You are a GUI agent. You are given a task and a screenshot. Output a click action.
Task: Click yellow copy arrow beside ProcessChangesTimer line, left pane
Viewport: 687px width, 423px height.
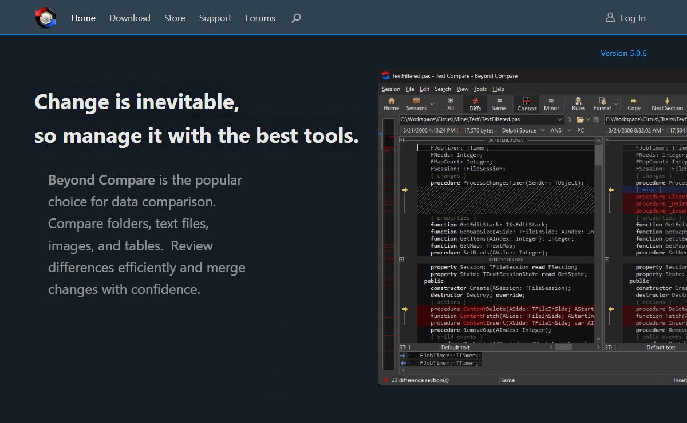point(405,190)
